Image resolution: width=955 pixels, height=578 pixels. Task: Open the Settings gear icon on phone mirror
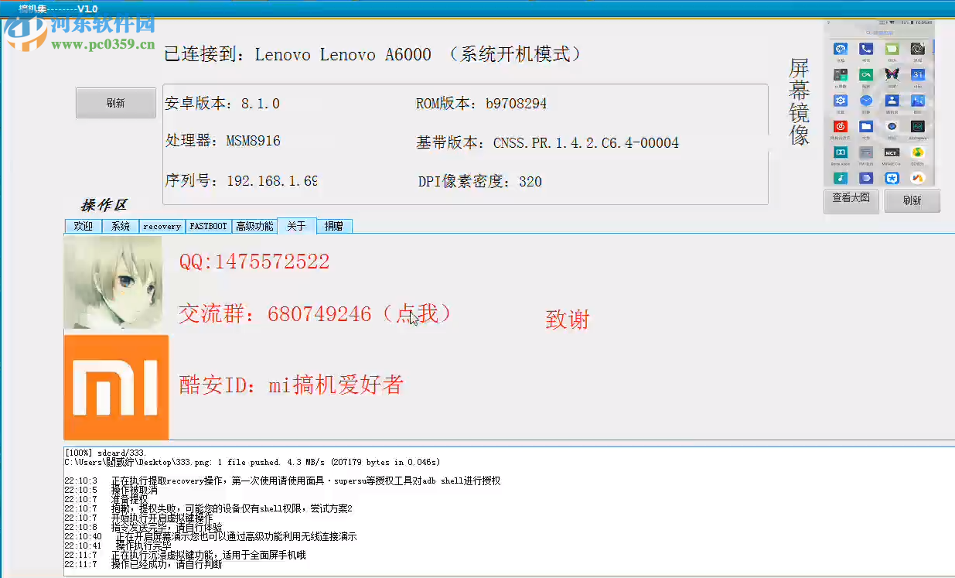(840, 101)
